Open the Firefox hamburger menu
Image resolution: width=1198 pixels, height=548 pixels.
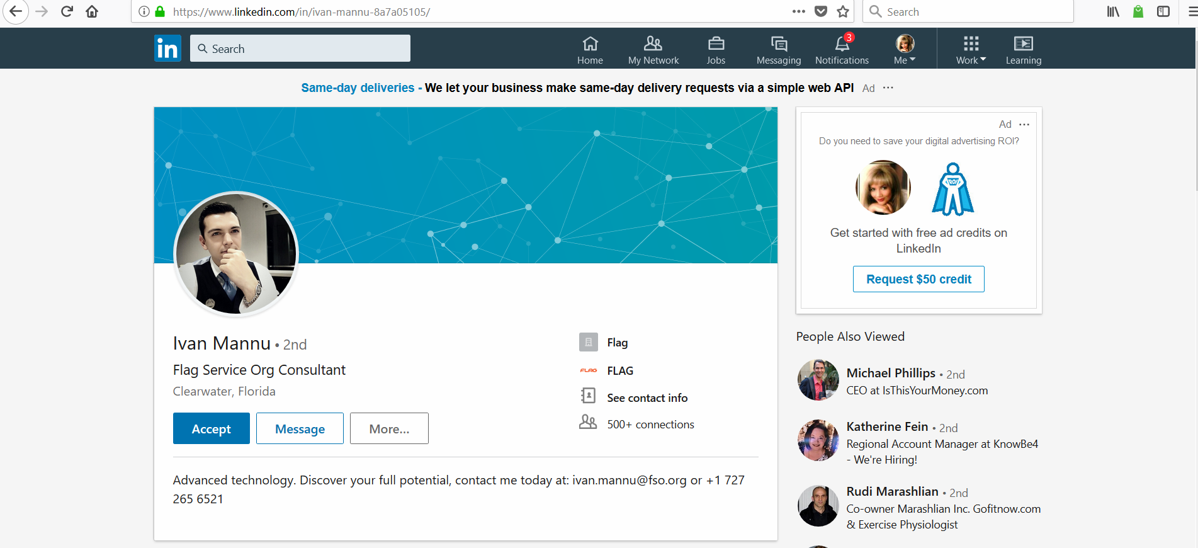coord(1192,11)
